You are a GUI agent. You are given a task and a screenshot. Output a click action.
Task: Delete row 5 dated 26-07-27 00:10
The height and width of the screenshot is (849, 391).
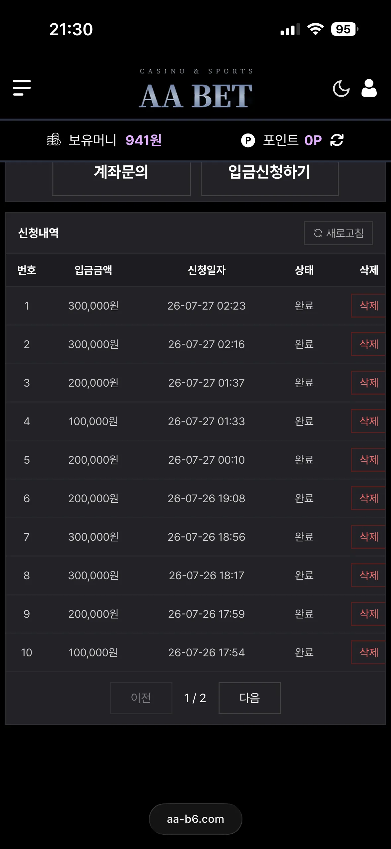[x=368, y=460]
